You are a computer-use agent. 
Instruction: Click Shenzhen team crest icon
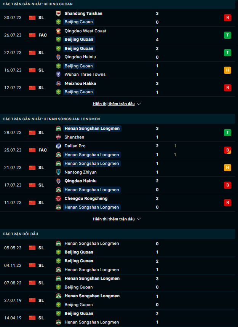pyautogui.click(x=58, y=137)
